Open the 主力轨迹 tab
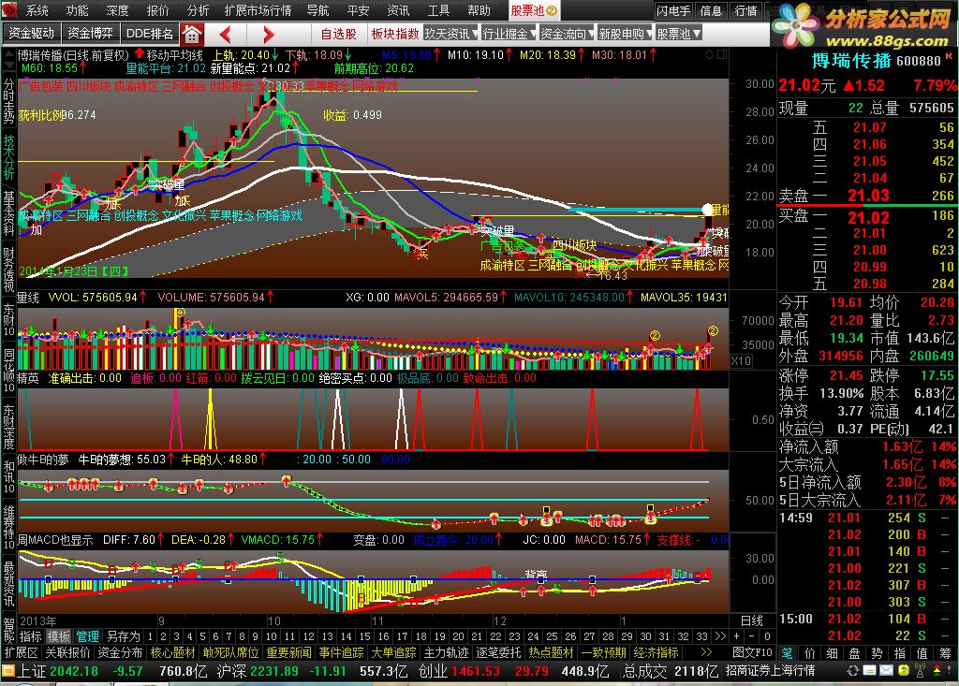 pos(447,652)
